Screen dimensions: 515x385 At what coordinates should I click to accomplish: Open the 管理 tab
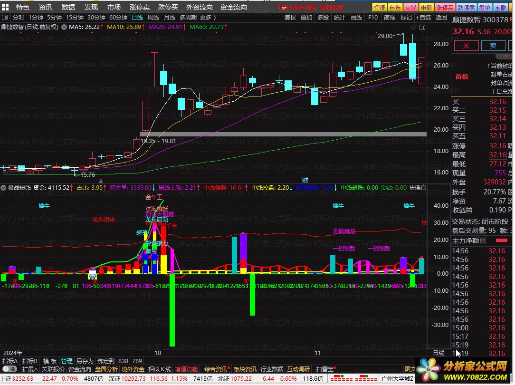[x=67, y=361]
